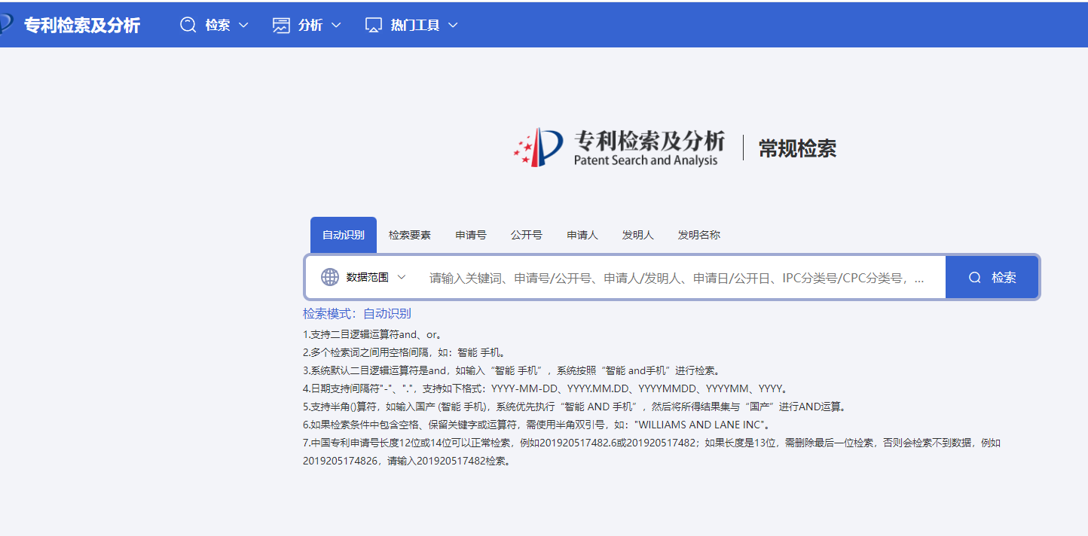Open the 公开号 tab

[x=526, y=235]
